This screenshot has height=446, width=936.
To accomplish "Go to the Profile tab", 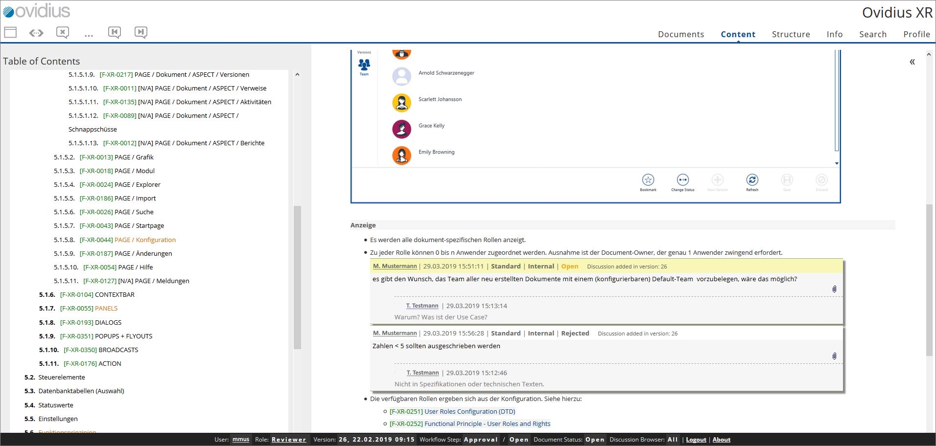I will click(x=916, y=34).
